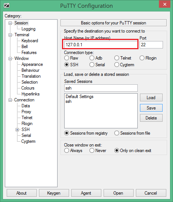Open the Proxy category
Screen dimensions: 173x202
pos(26,112)
